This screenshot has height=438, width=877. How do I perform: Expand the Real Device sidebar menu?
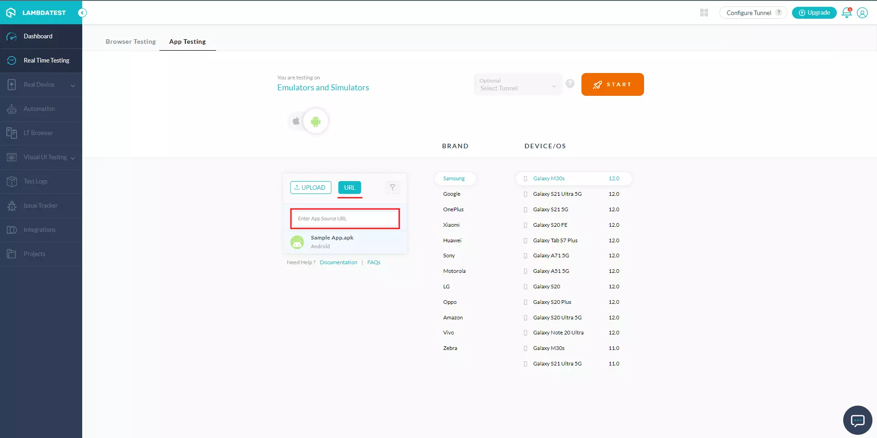(x=39, y=84)
